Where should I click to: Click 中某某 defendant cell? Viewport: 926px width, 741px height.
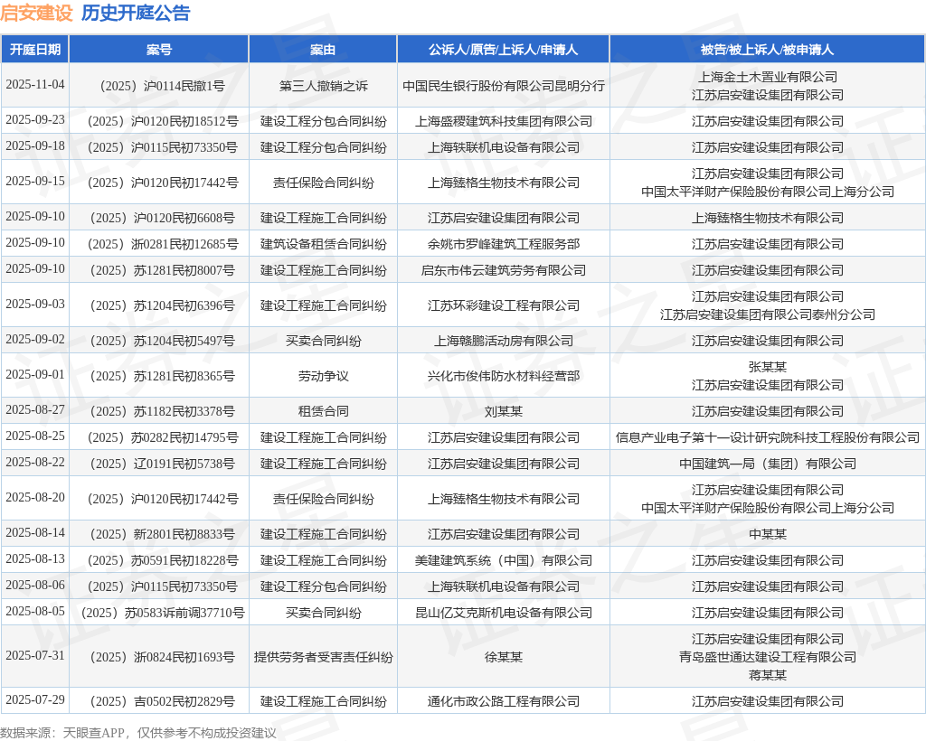coord(767,534)
